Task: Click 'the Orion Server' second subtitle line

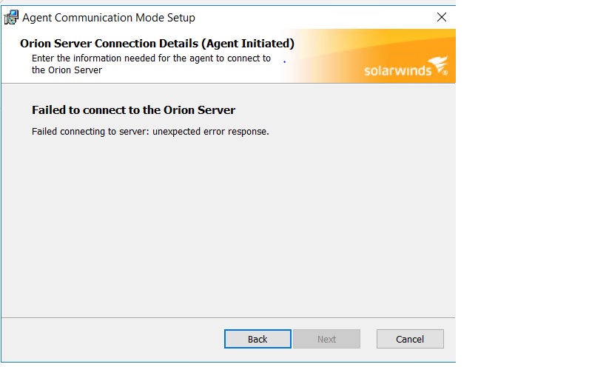Action: point(67,70)
